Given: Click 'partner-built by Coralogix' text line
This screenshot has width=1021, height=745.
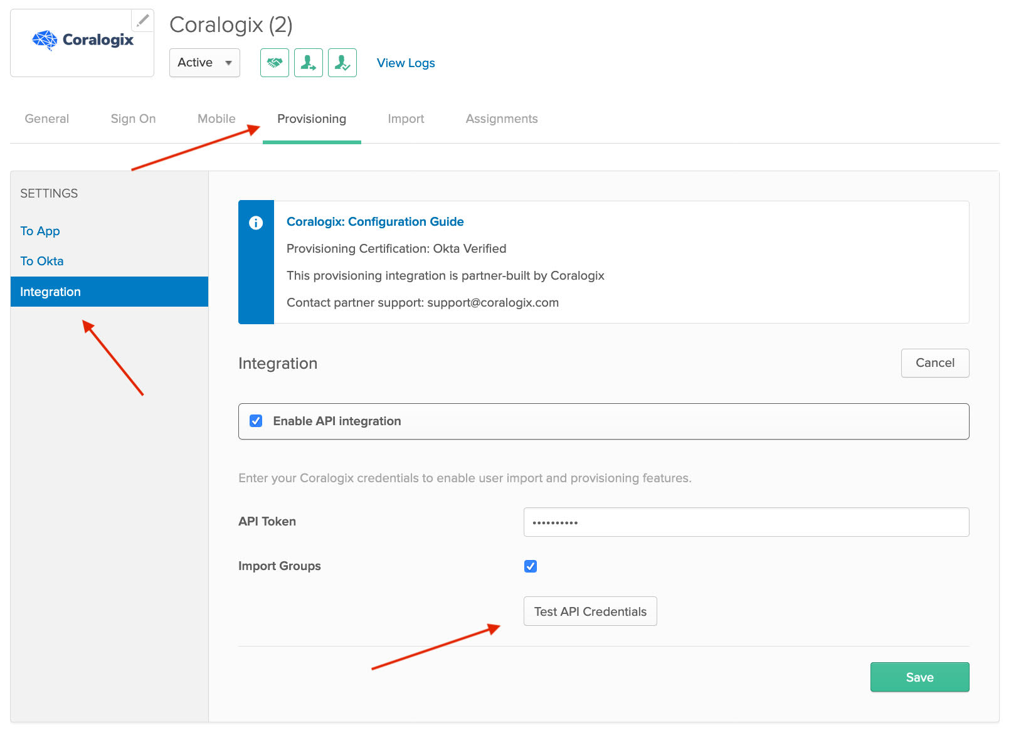Looking at the screenshot, I should tap(445, 275).
